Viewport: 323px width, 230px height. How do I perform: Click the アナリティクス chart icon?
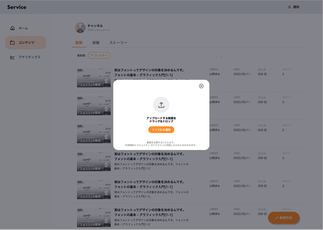(x=12, y=57)
